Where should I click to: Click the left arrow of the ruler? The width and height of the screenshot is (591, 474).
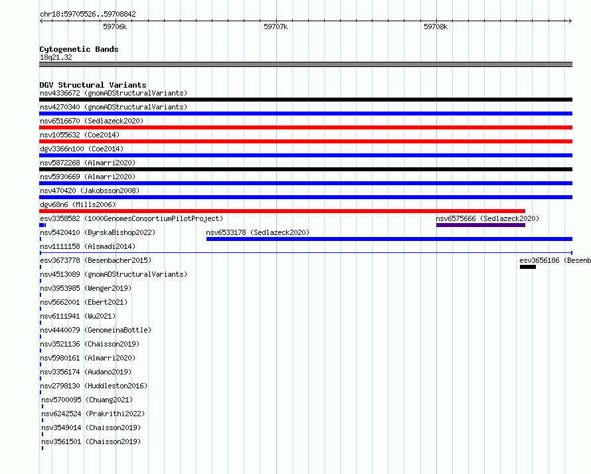tap(41, 21)
